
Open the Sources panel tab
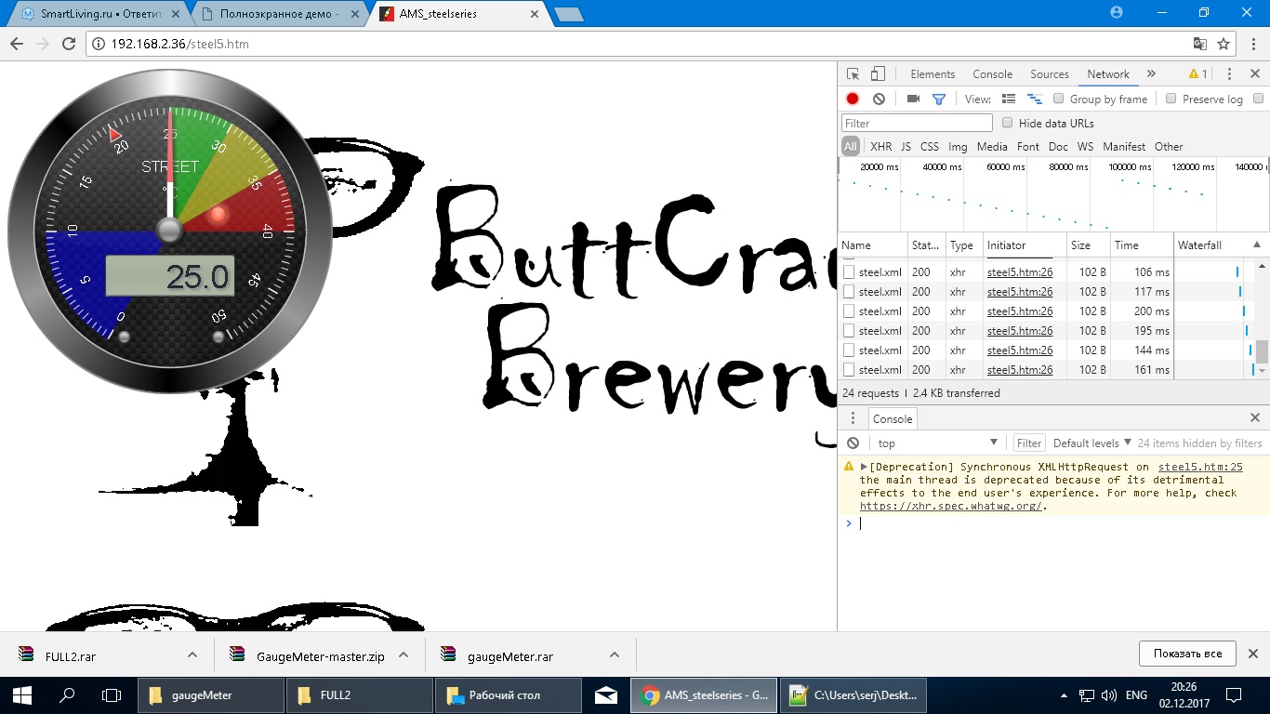tap(1049, 74)
